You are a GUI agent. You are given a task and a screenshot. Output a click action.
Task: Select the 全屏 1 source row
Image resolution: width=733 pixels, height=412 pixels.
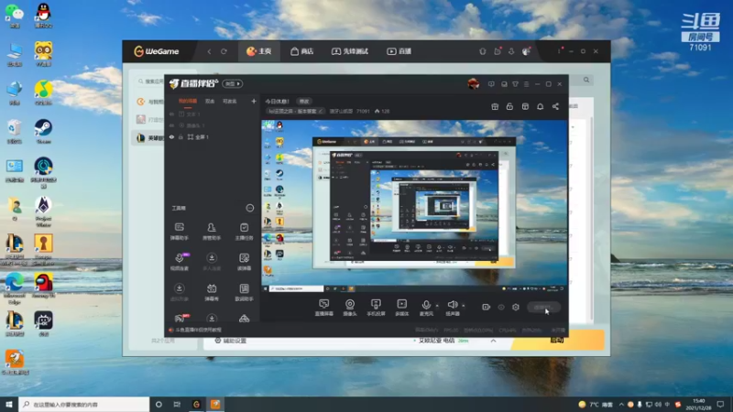point(213,136)
